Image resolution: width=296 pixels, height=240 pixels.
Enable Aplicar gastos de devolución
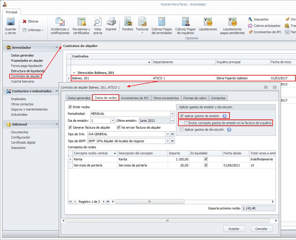point(182,130)
